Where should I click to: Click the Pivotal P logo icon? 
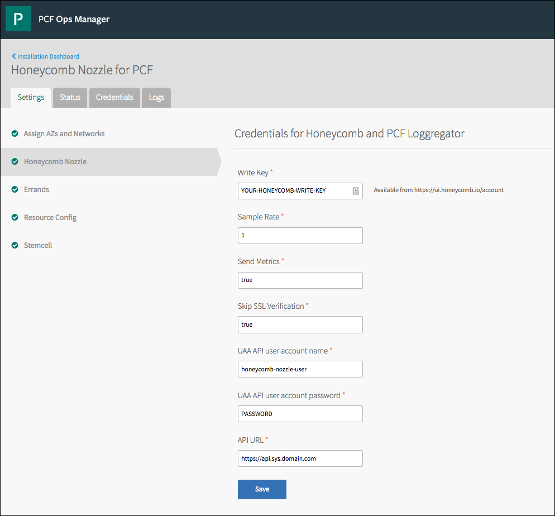[x=18, y=19]
